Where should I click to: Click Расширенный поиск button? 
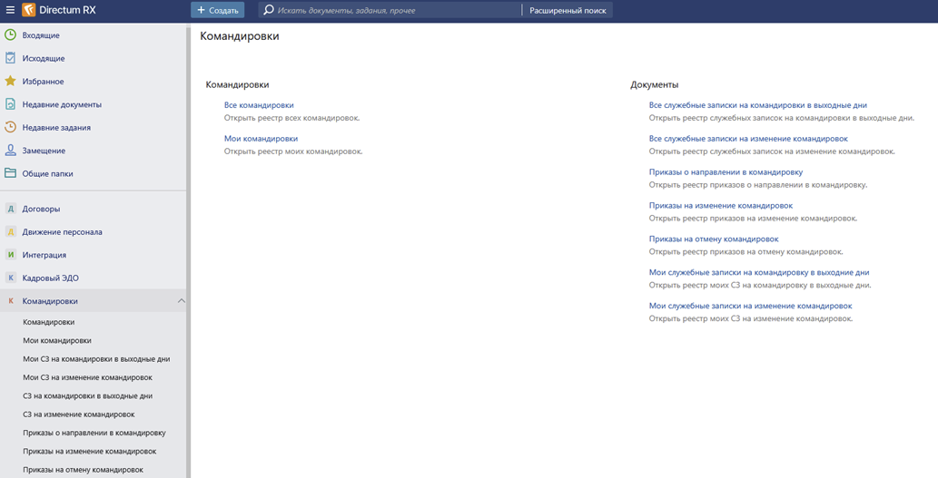[568, 10]
